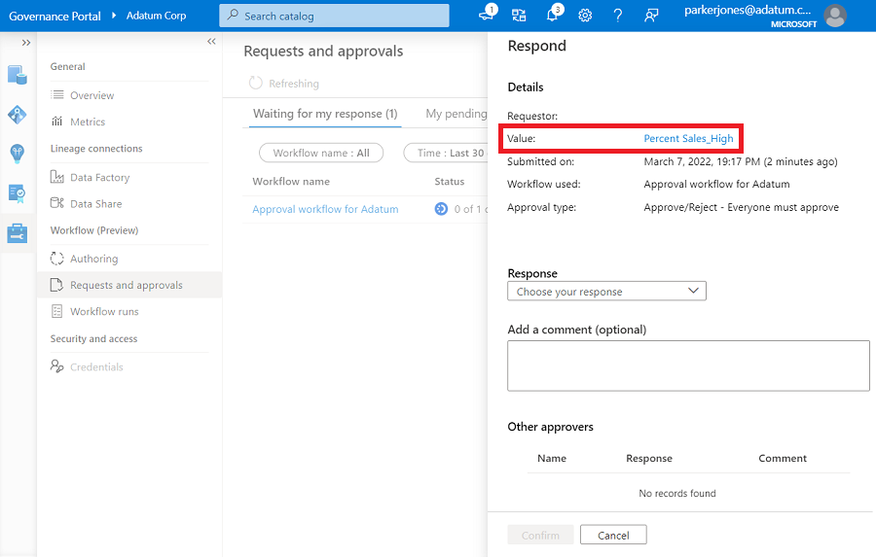Open the data catalog icon in left rail

pyautogui.click(x=18, y=75)
